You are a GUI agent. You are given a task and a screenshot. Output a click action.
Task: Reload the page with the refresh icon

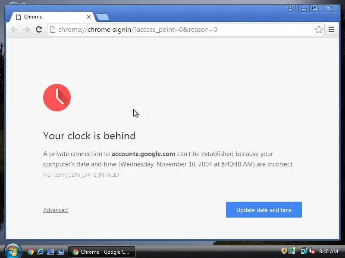point(39,29)
